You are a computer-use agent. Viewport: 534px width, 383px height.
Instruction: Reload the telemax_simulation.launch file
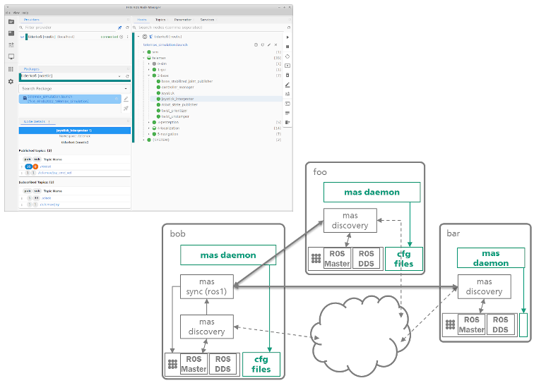[262, 45]
